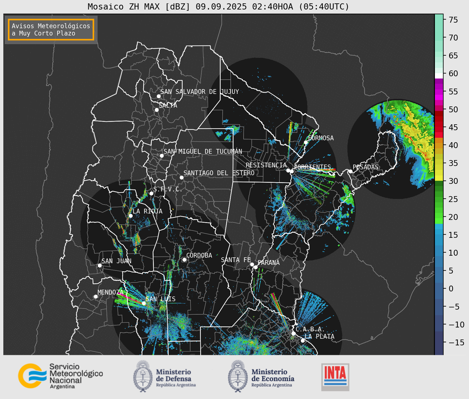Select the San Luis city marker dot
Image resolution: width=469 pixels, height=399 pixels.
point(144,303)
